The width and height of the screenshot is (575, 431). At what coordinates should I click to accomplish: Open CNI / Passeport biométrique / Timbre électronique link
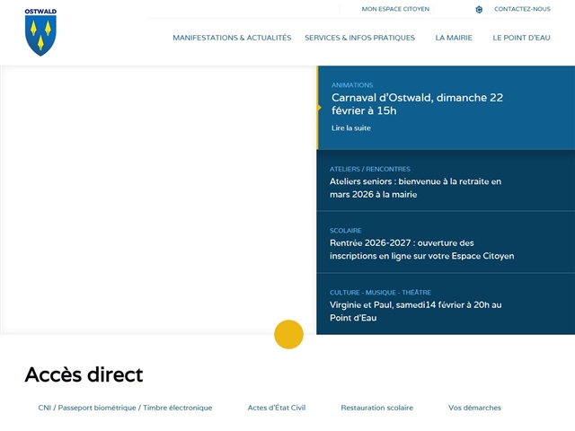(x=125, y=408)
